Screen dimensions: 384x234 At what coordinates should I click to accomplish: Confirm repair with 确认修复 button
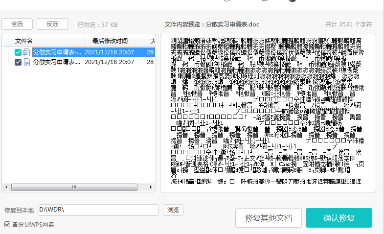339,218
